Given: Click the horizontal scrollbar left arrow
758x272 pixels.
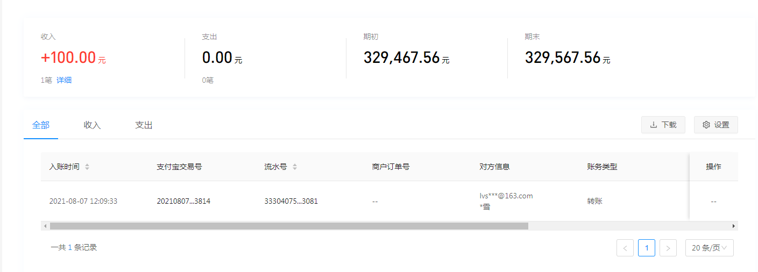Looking at the screenshot, I should coord(45,226).
